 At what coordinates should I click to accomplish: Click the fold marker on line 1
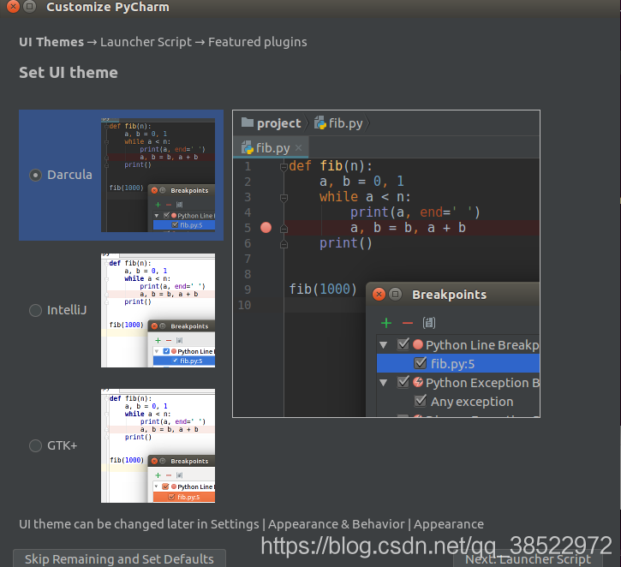click(284, 167)
